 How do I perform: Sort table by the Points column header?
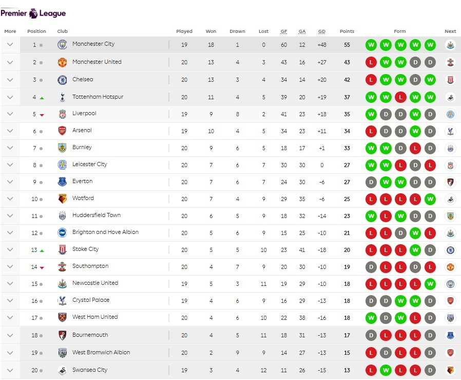(x=347, y=31)
